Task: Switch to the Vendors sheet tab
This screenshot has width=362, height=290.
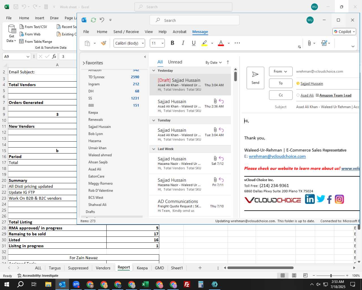Action: (x=103, y=268)
